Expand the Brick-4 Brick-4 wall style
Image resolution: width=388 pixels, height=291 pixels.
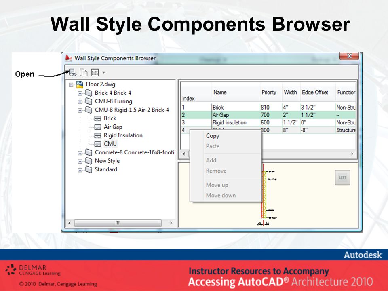pyautogui.click(x=80, y=93)
